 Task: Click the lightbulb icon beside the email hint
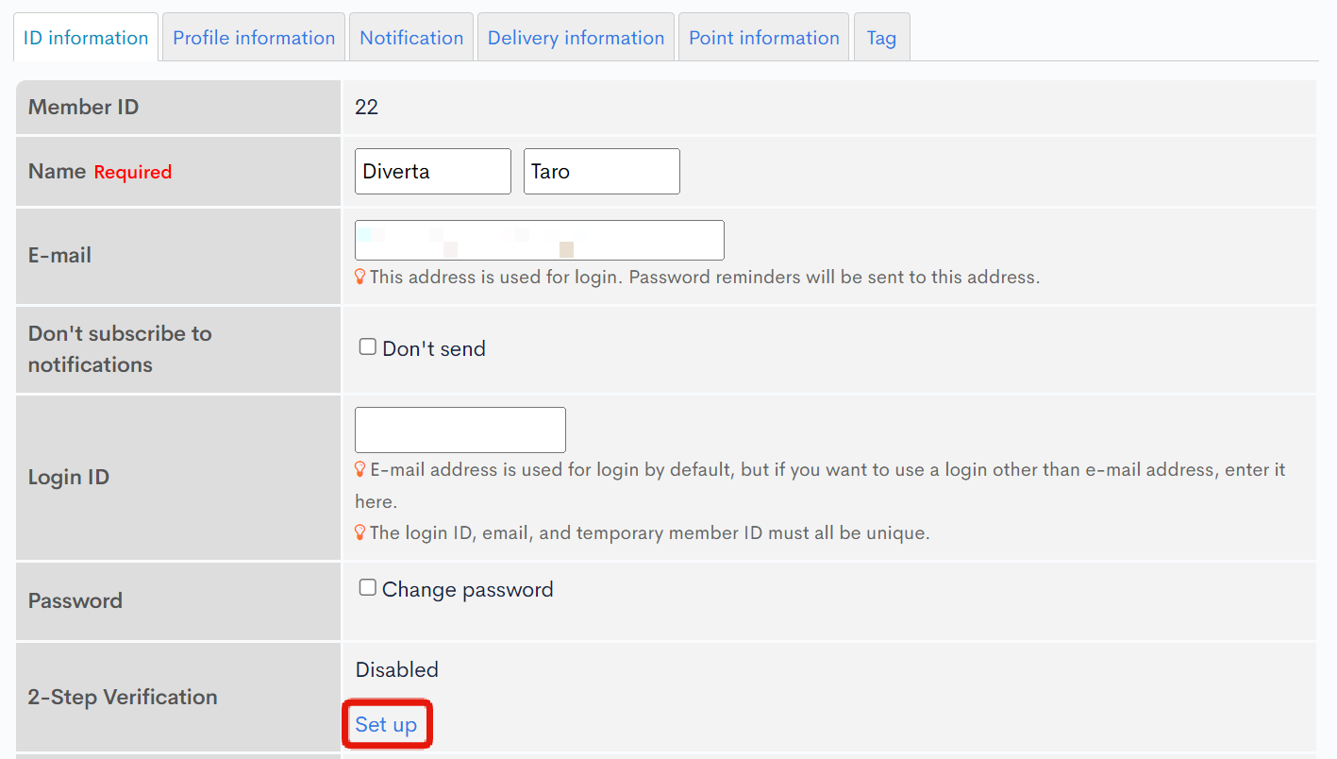coord(359,276)
